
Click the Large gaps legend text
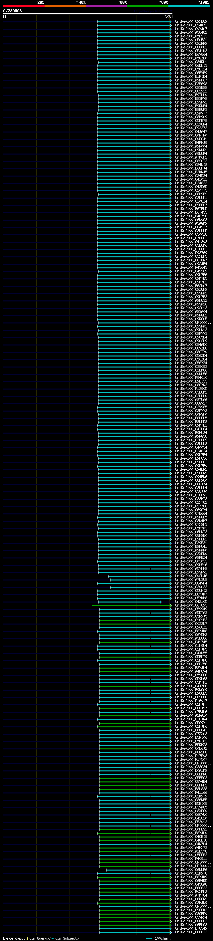tap(41, 938)
